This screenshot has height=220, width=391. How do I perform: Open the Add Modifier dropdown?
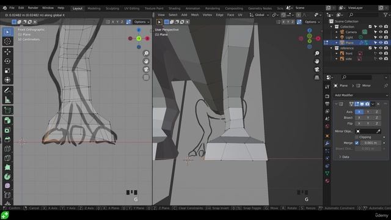(x=361, y=95)
